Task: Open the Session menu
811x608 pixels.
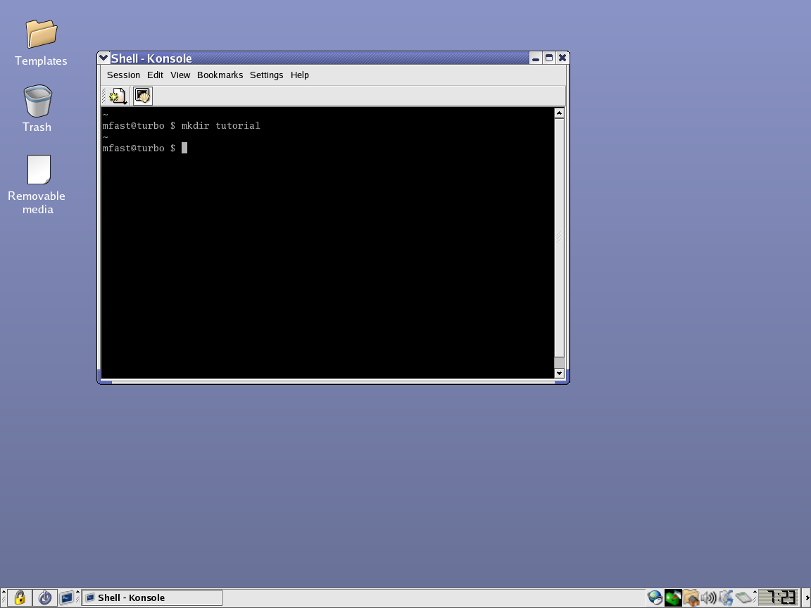Action: point(123,75)
